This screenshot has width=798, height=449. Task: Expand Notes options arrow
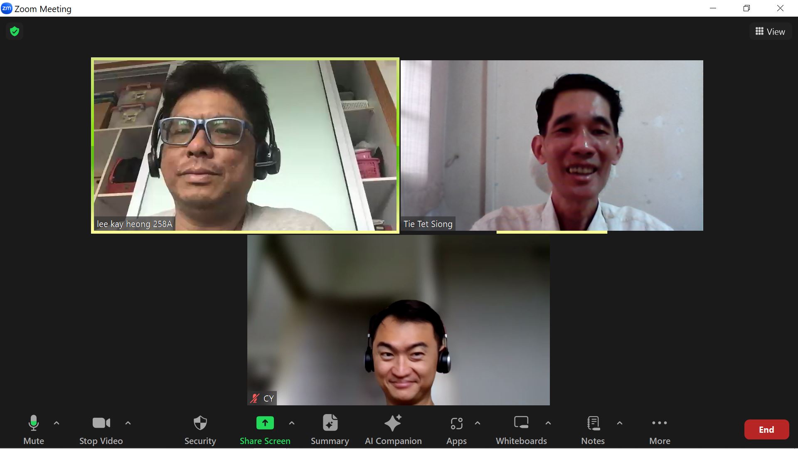[x=620, y=423]
